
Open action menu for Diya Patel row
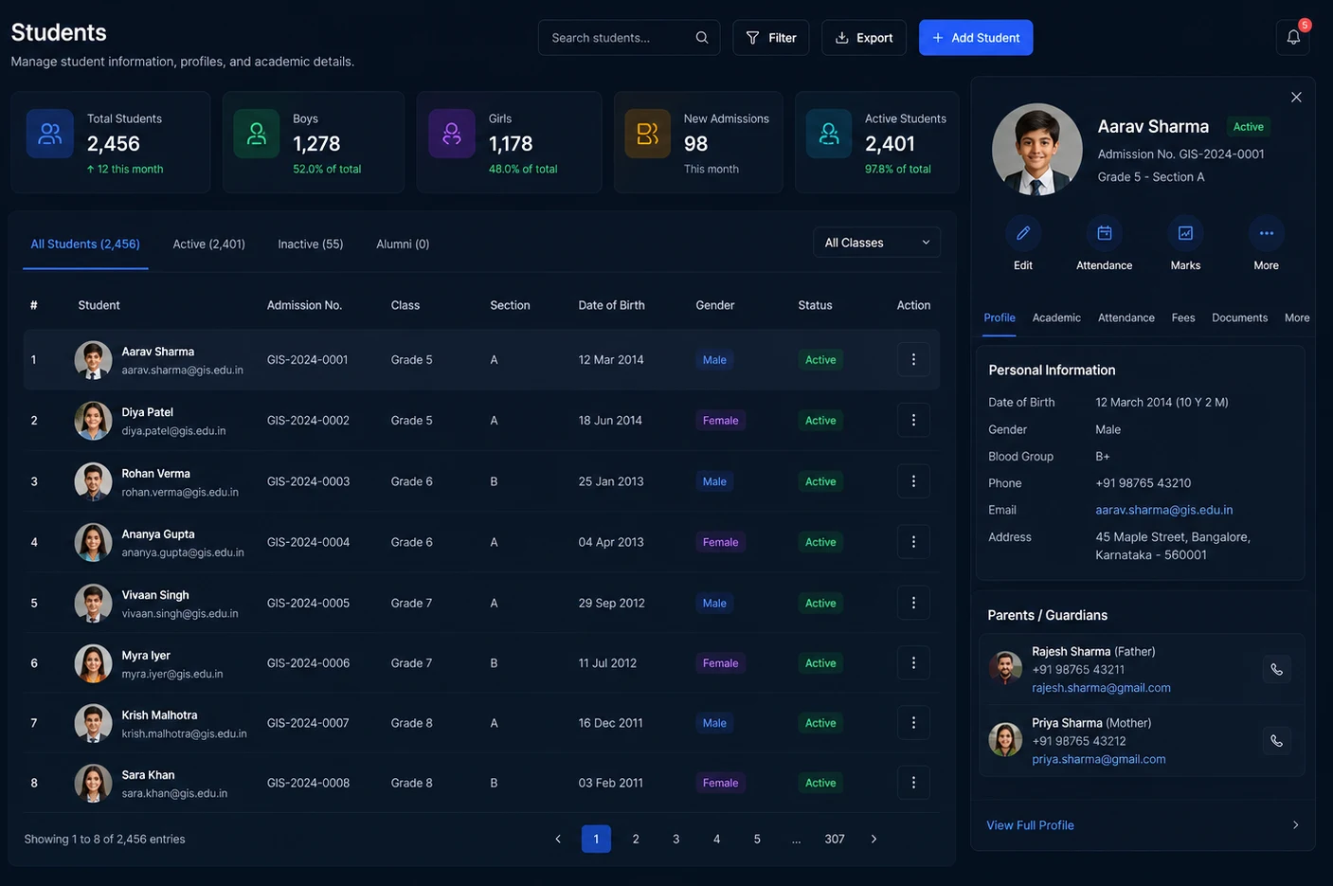(913, 421)
